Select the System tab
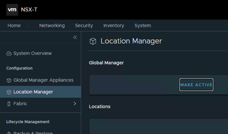The image size is (228, 134). point(142,26)
